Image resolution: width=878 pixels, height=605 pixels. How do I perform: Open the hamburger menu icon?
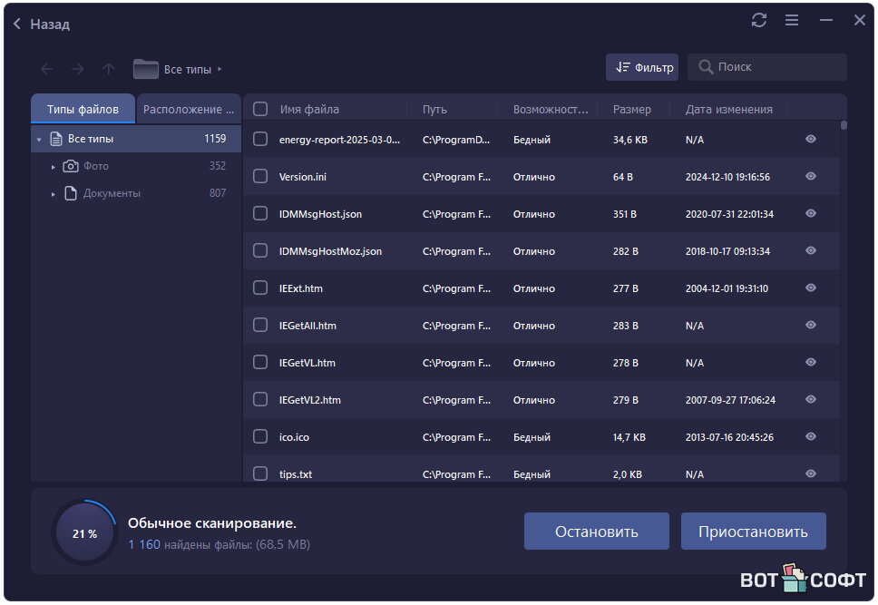pos(792,20)
